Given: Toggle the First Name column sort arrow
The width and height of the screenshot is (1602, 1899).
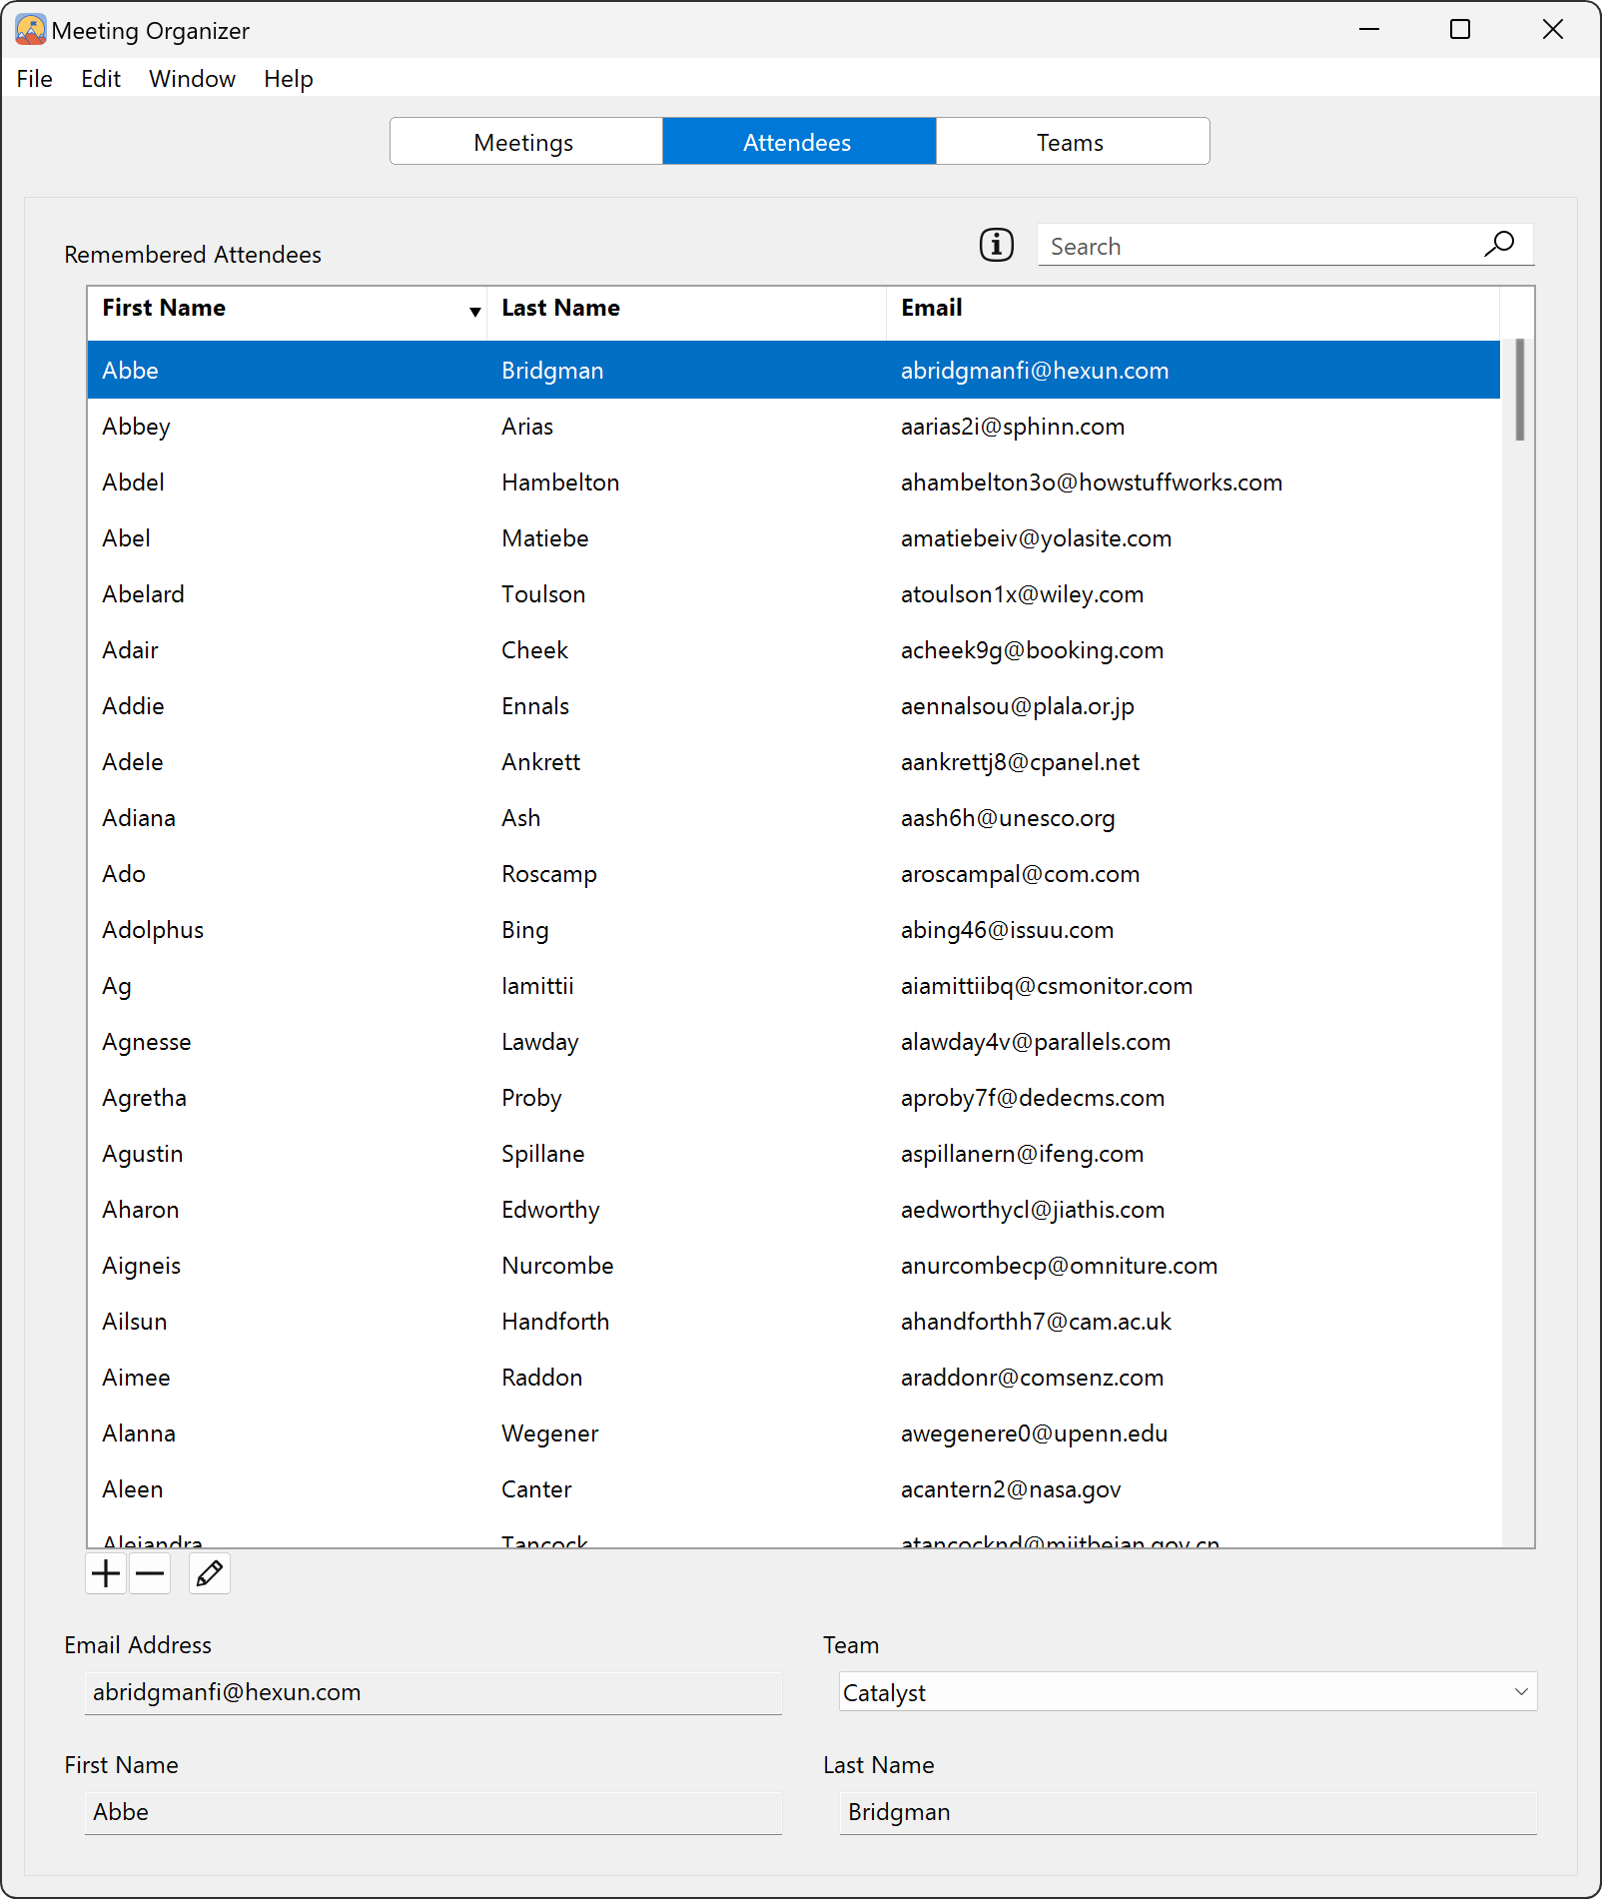Looking at the screenshot, I should pyautogui.click(x=475, y=312).
